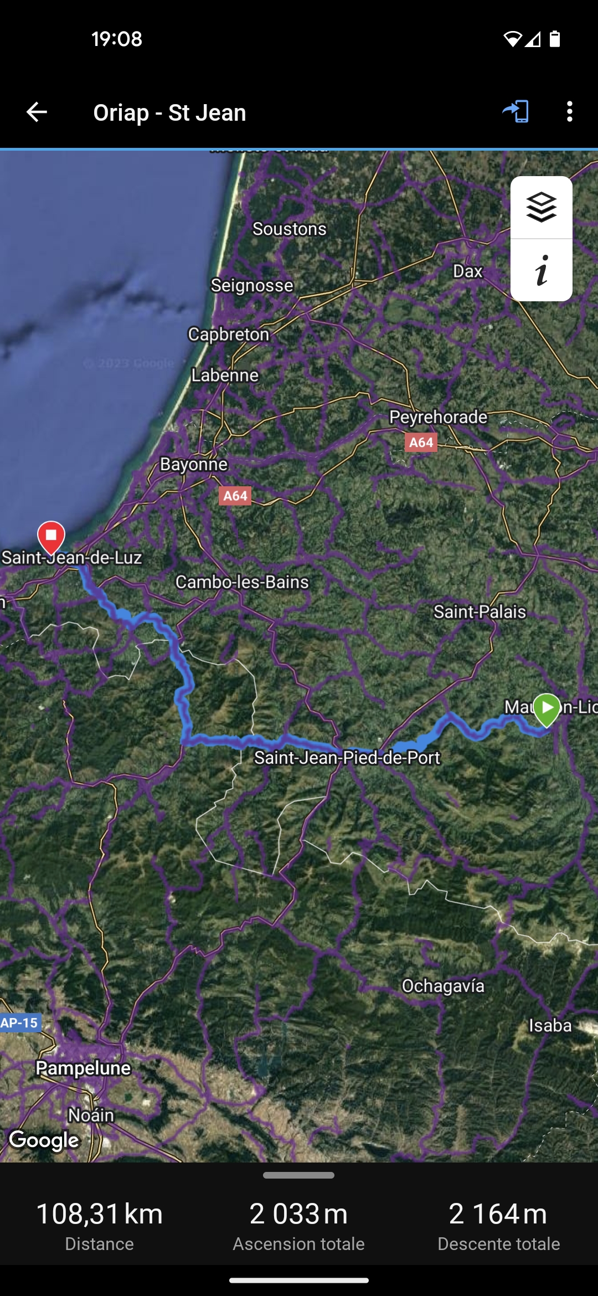Show map info with the i icon
Screen dimensions: 598x1296
[542, 270]
